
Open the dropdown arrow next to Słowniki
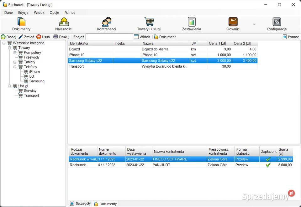pos(254,24)
